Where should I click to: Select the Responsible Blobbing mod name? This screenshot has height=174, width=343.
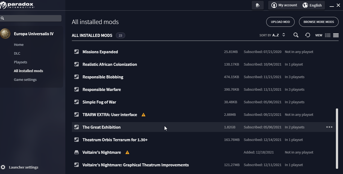(x=103, y=77)
